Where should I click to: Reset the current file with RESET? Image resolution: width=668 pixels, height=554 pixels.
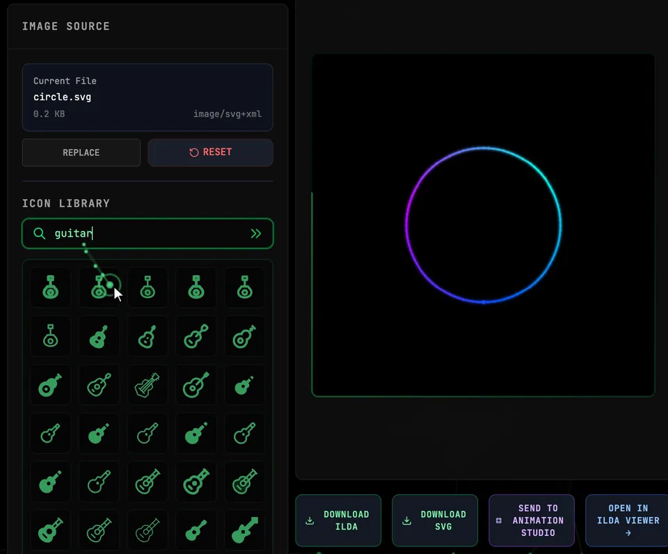click(210, 152)
